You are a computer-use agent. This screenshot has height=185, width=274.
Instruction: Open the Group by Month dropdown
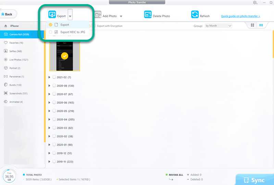click(218, 26)
